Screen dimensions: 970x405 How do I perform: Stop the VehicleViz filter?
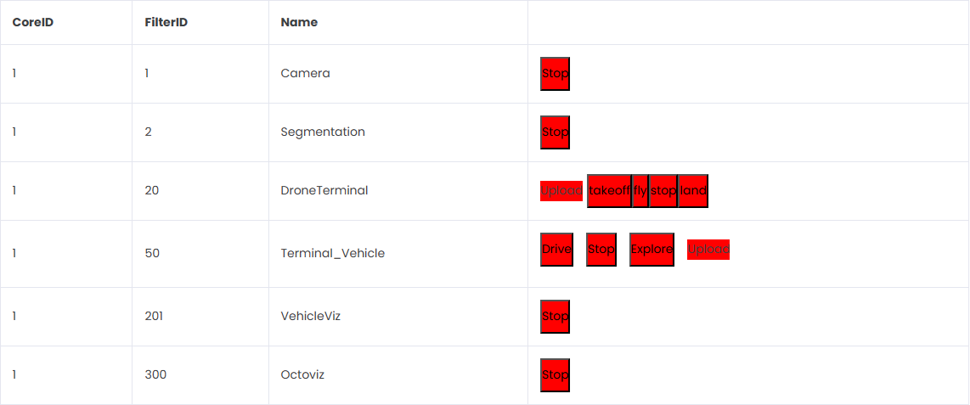pyautogui.click(x=555, y=317)
